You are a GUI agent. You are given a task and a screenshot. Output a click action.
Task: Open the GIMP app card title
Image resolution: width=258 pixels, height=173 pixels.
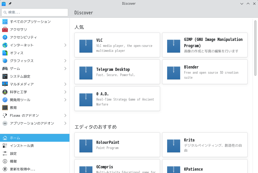click(213, 42)
